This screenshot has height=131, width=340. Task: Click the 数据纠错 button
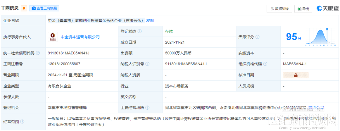pos(279,9)
